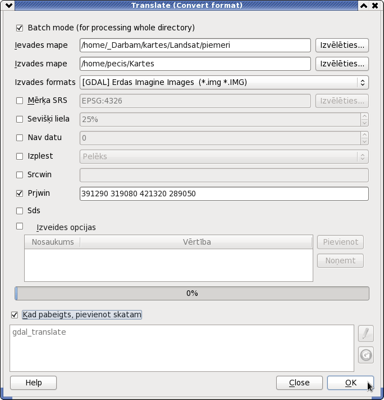Click the Close button
Image resolution: width=384 pixels, height=400 pixels.
[299, 383]
